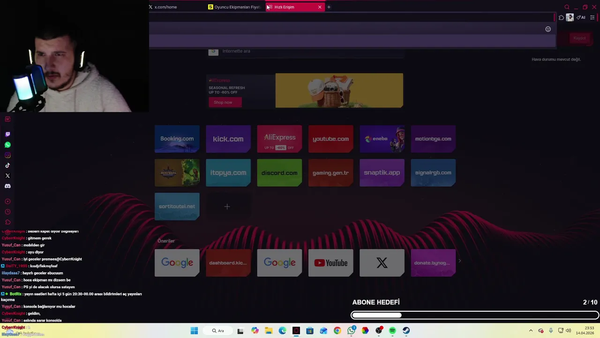Viewport: 600px width, 338px height.
Task: Open the eneba speed dial tile
Action: (382, 139)
